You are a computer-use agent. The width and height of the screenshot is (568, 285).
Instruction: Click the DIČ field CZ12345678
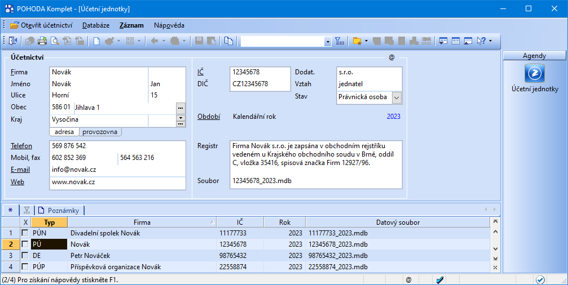point(259,84)
